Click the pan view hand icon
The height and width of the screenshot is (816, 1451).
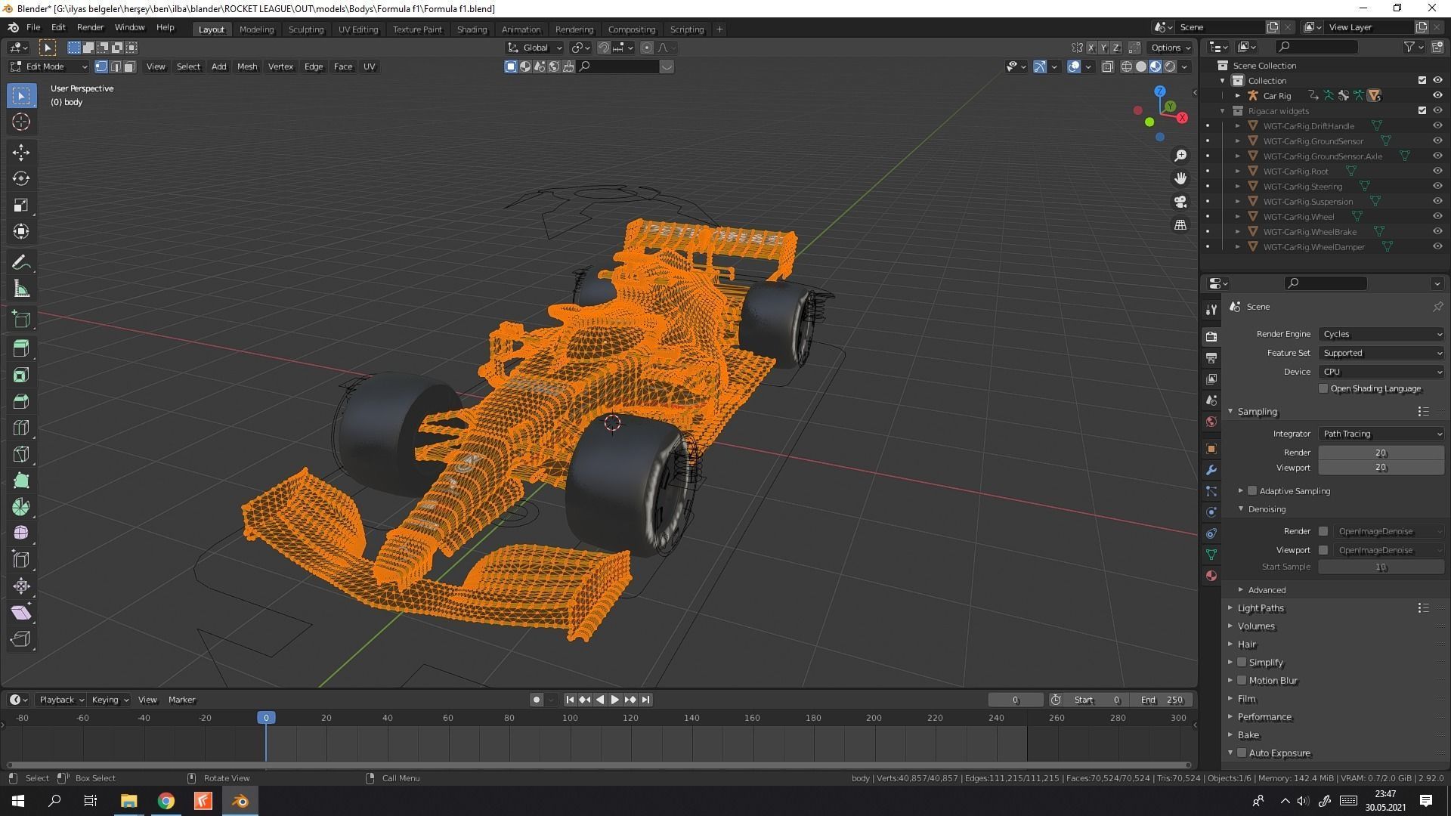pyautogui.click(x=1180, y=178)
